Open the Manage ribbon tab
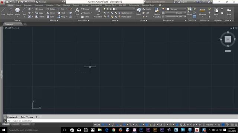 click(x=67, y=5)
